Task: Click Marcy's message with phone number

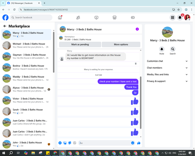Action: (96, 57)
